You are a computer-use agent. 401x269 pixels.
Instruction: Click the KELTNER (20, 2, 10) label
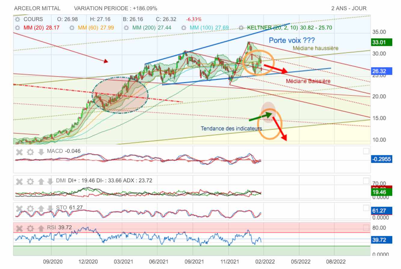tap(290, 28)
